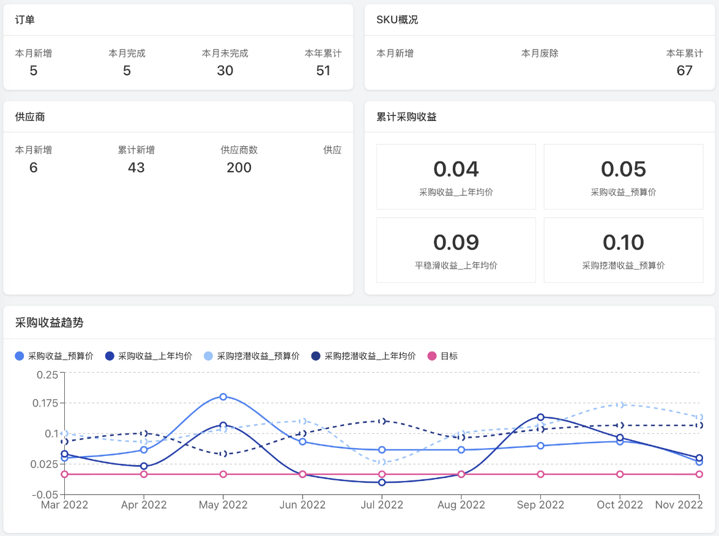Viewport: 719px width, 536px height.
Task: Select the 采购收益趋势 panel title
Action: [49, 323]
